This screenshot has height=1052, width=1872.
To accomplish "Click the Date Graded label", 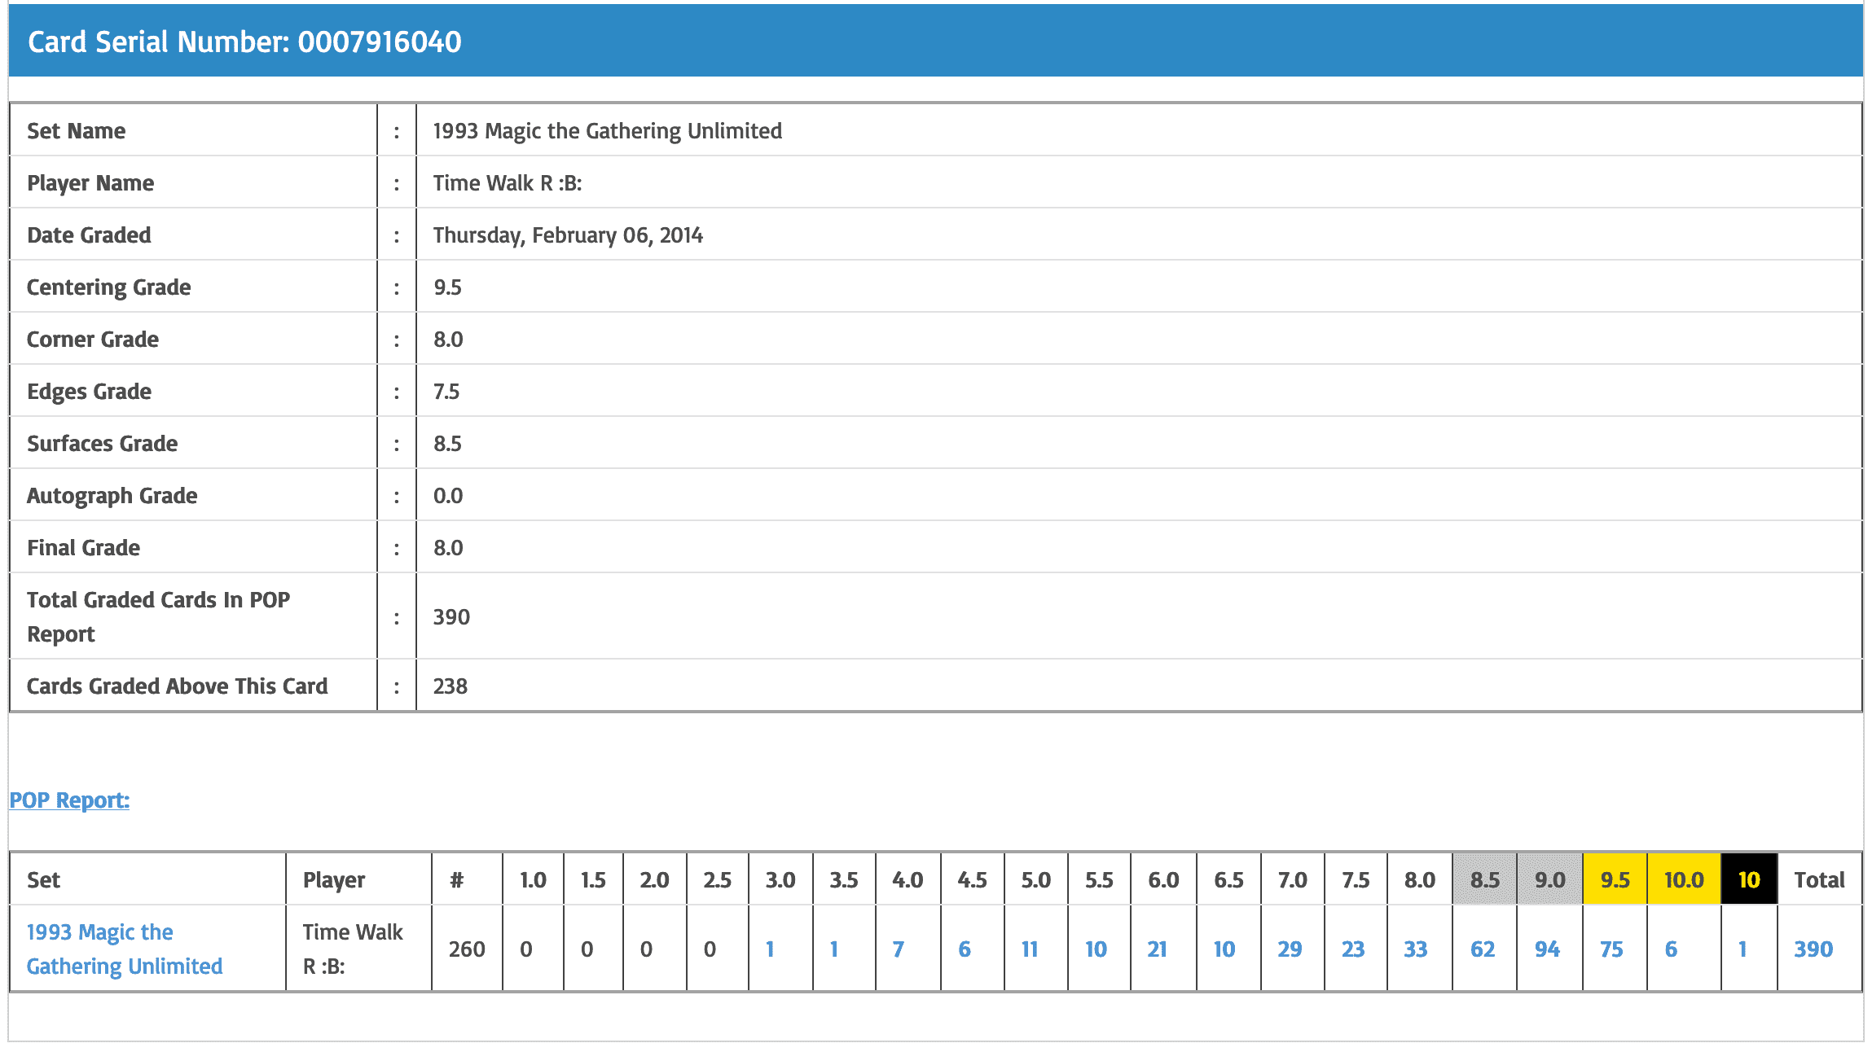I will 89,235.
